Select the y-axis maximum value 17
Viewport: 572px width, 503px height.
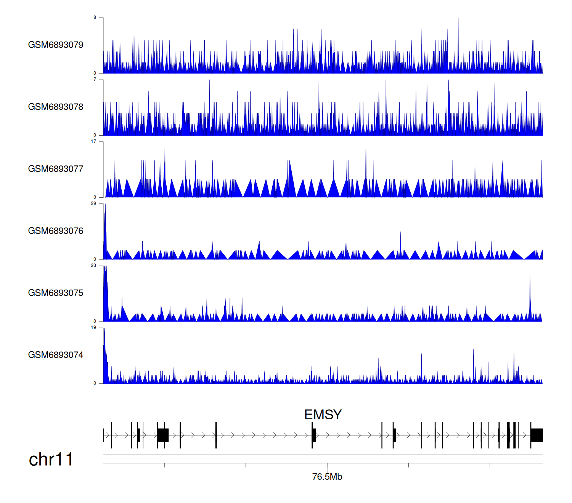click(94, 141)
